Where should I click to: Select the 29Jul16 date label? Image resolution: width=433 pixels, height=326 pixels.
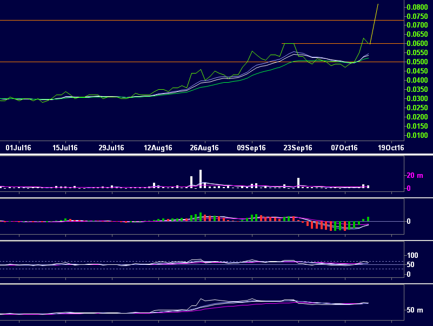coord(111,148)
